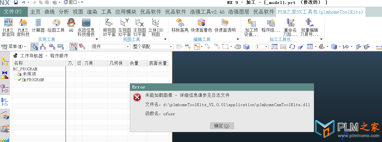The height and width of the screenshot is (142, 382).
Task: Switch to the 应用模块 ribbon tab
Action: (126, 12)
